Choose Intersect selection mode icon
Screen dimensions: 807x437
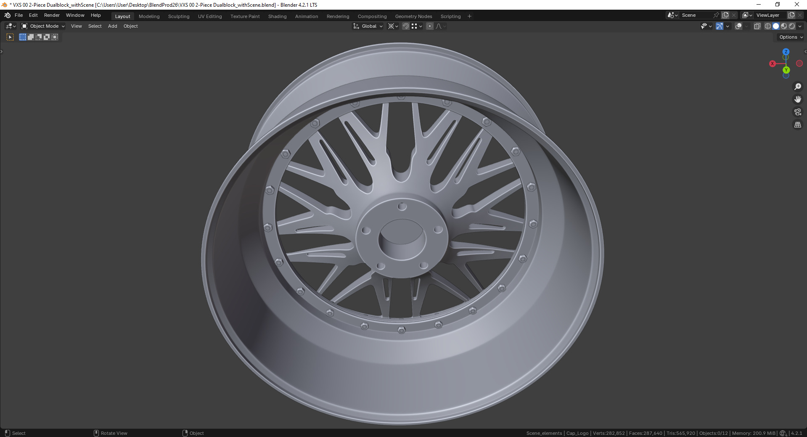[x=55, y=37]
